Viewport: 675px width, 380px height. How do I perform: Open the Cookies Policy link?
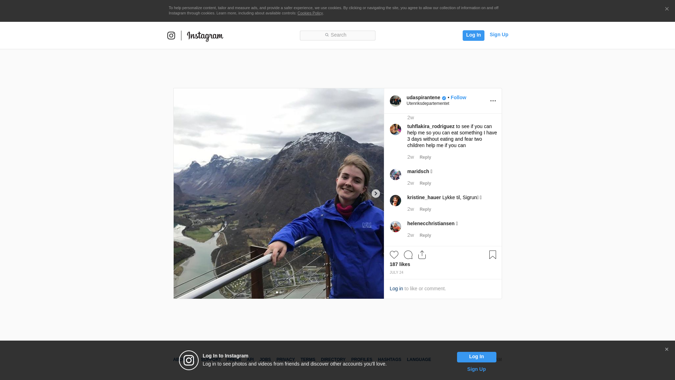[x=310, y=13]
